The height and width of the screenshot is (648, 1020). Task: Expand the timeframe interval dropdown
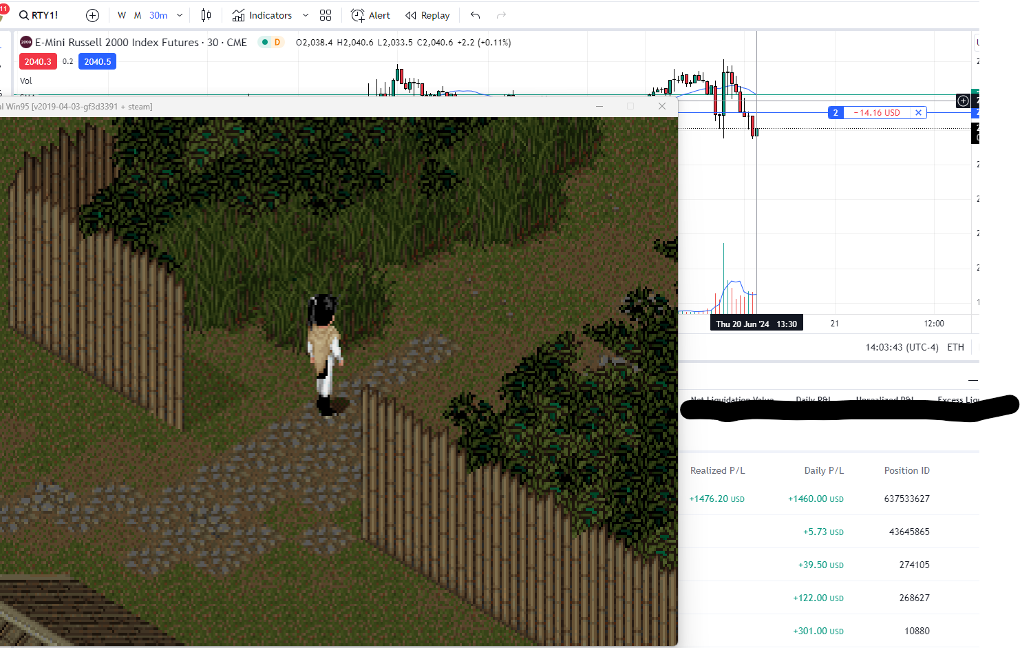180,15
